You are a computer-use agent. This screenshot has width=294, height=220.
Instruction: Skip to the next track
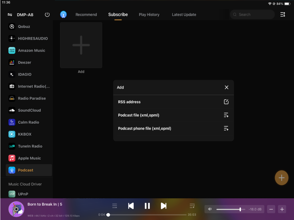(x=163, y=206)
